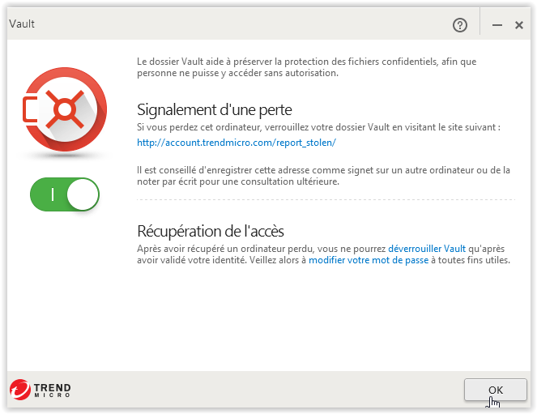Screen dimensions: 537x414
Task: Open the help question mark icon
Action: point(459,25)
